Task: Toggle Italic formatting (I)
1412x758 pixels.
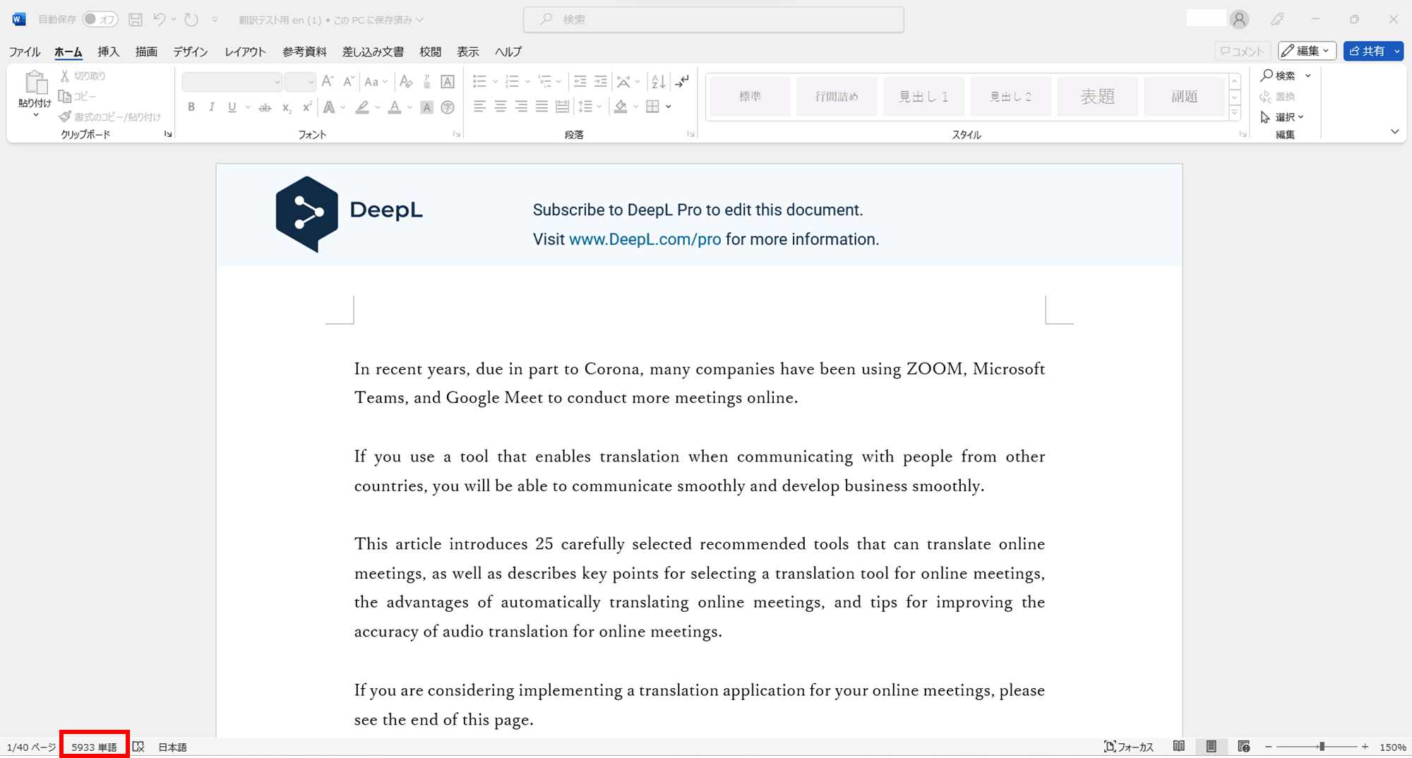Action: (211, 107)
